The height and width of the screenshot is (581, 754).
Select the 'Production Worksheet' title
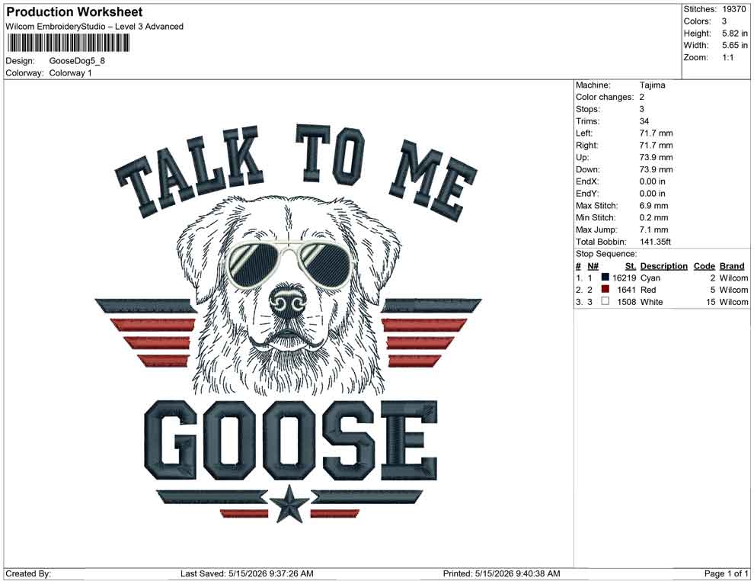point(75,12)
